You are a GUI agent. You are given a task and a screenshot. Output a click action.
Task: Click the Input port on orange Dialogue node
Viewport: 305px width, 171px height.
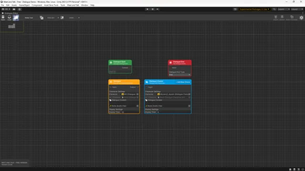pos(111,87)
